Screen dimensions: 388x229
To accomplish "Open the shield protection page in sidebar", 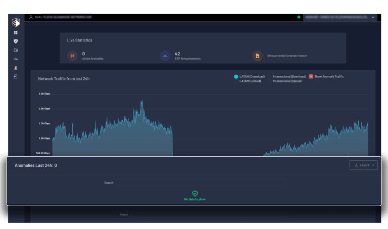I will click(x=16, y=41).
